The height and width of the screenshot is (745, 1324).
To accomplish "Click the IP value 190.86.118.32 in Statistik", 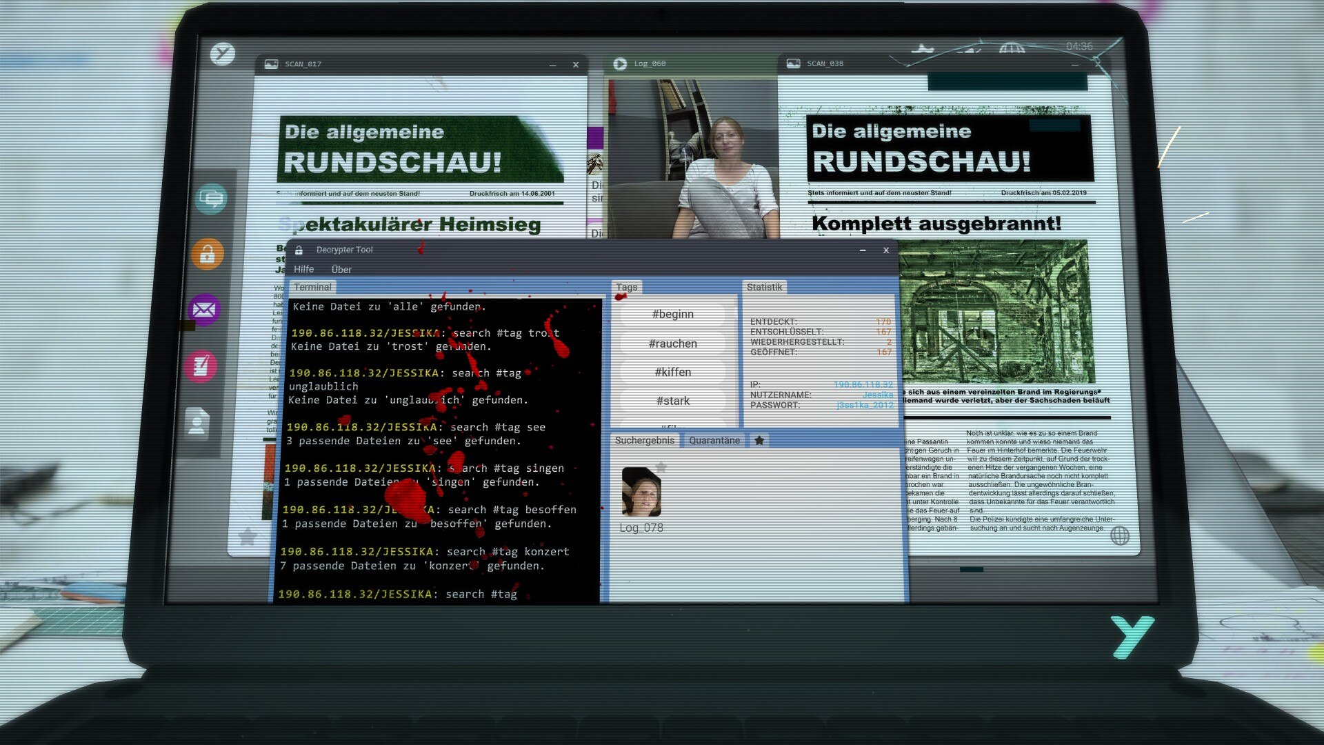I will (863, 384).
